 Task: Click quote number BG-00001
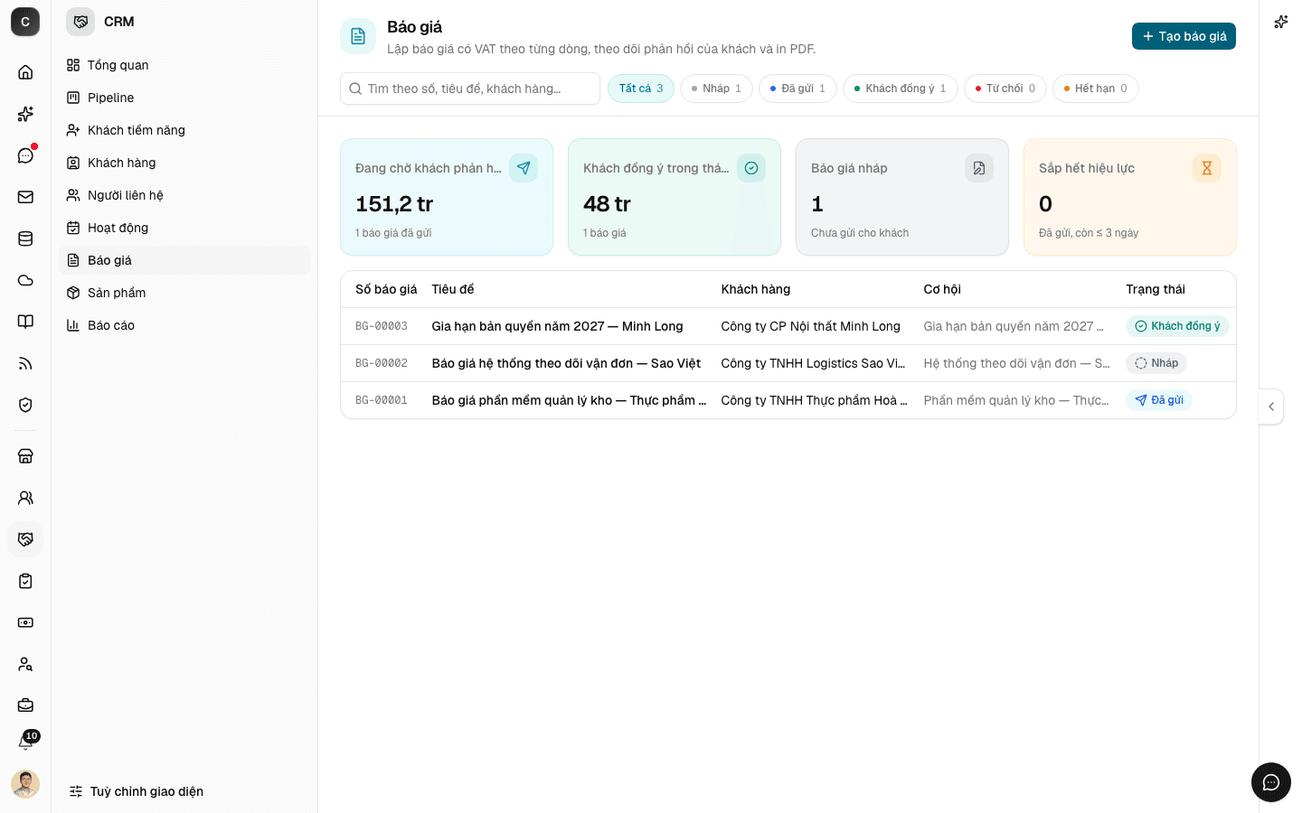click(382, 400)
